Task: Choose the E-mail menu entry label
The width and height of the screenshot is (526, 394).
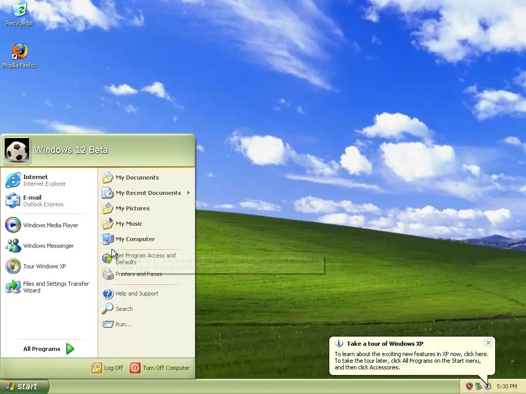Action: point(32,198)
